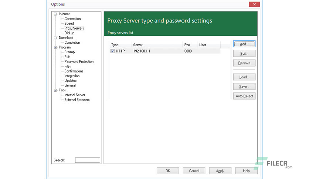Save the proxy servers list
Screen dimensions: 309x179
coord(244,87)
